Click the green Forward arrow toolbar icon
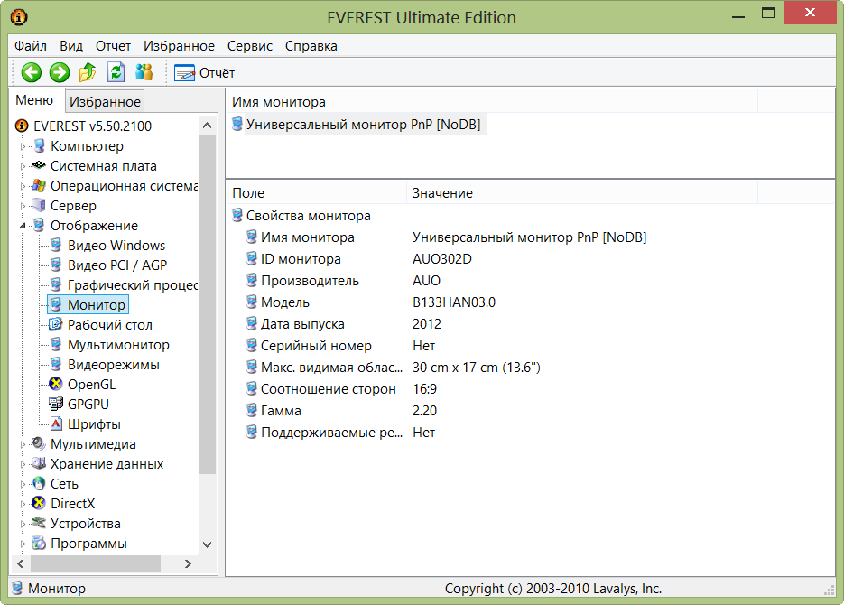The width and height of the screenshot is (844, 605). tap(60, 73)
